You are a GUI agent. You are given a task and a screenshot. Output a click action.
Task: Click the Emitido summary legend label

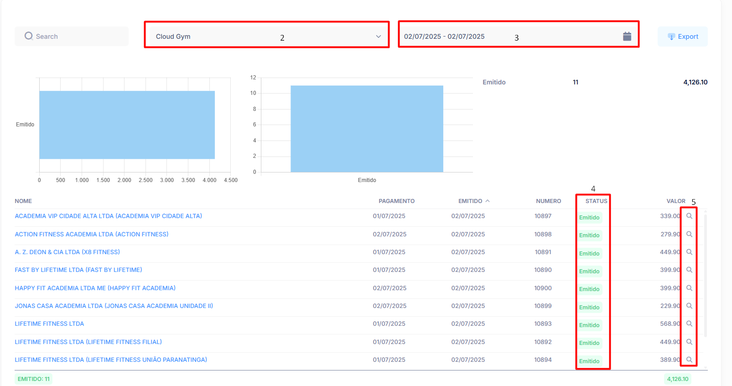click(x=494, y=82)
